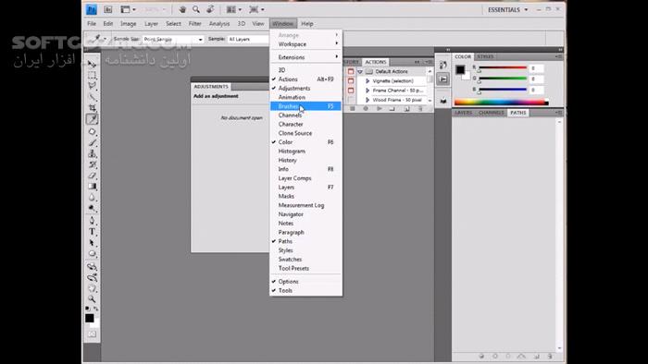Select the Path Selection tool
Screen dimensions: 648x364
point(92,243)
